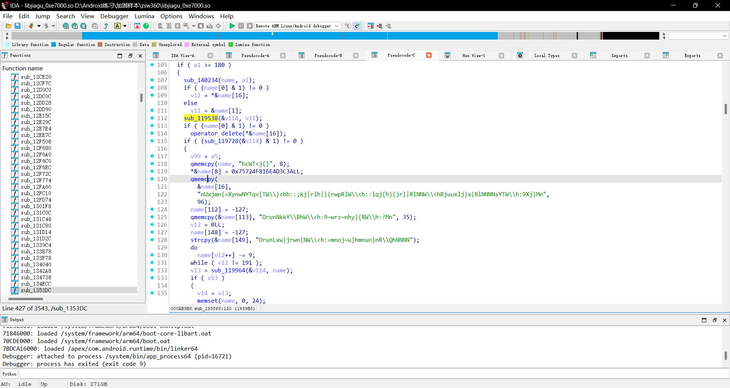The width and height of the screenshot is (730, 388).
Task: Switch to the Pseudocode-B tab
Action: (328, 56)
